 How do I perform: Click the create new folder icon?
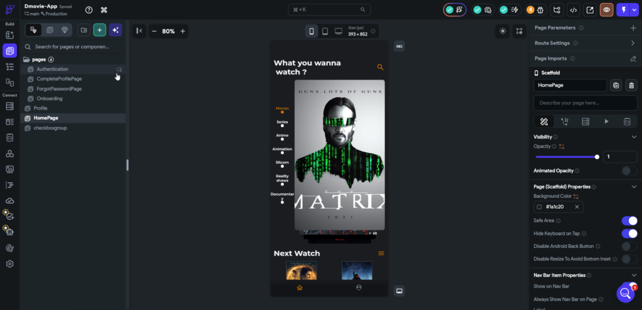(83, 30)
